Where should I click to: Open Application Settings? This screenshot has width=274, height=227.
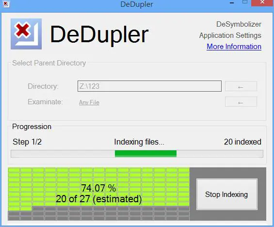point(230,35)
